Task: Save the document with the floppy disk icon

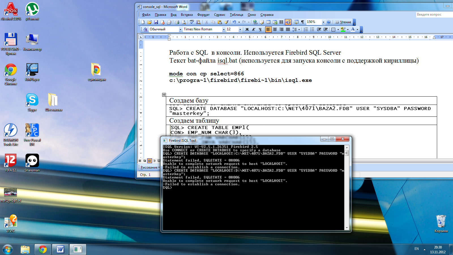Action: pos(156,22)
